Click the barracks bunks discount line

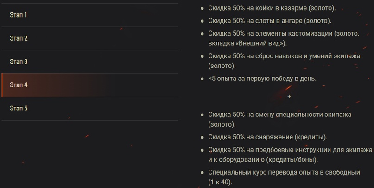(x=272, y=9)
